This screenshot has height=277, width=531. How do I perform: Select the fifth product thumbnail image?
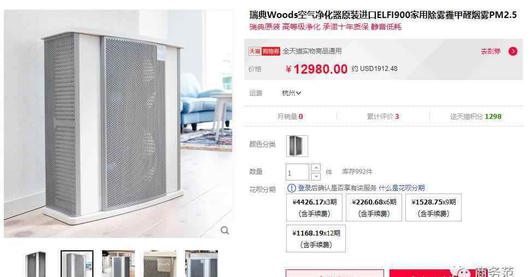(202, 264)
